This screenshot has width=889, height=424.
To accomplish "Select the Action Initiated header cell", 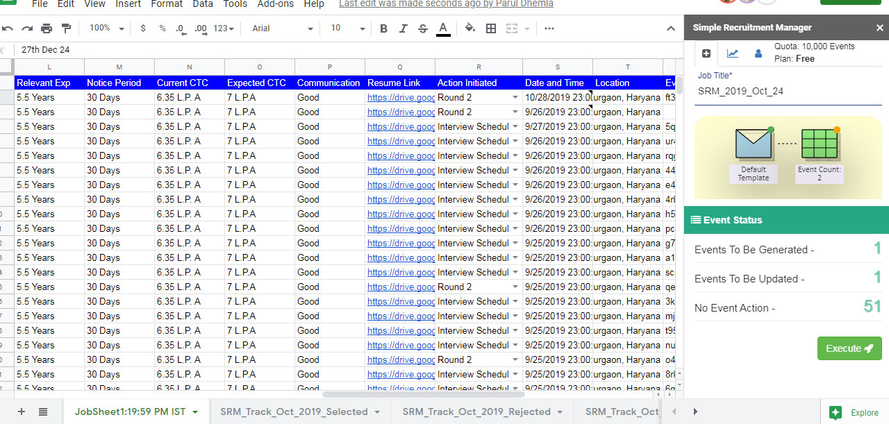I will (479, 83).
